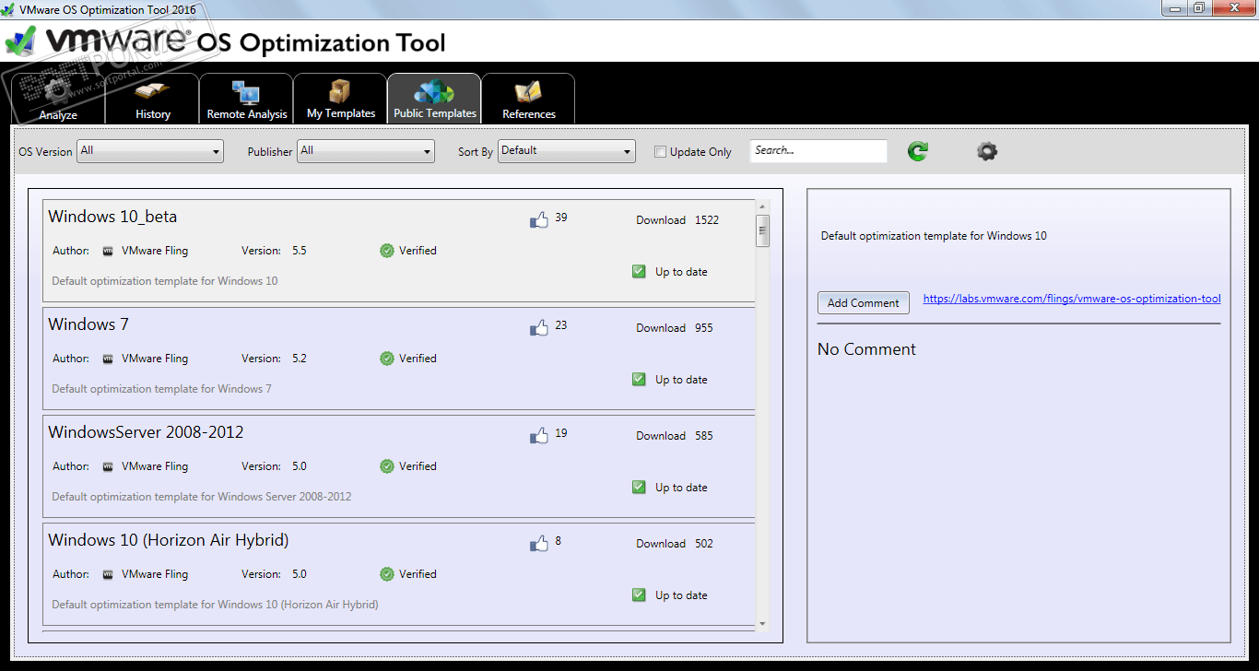Click the No Comment text
Screen dimensions: 1259x671
(866, 349)
